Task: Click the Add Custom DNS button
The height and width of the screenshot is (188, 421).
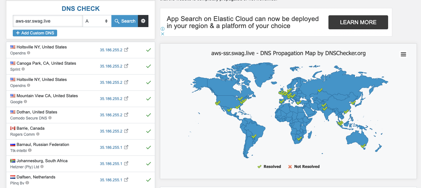Action: [35, 33]
